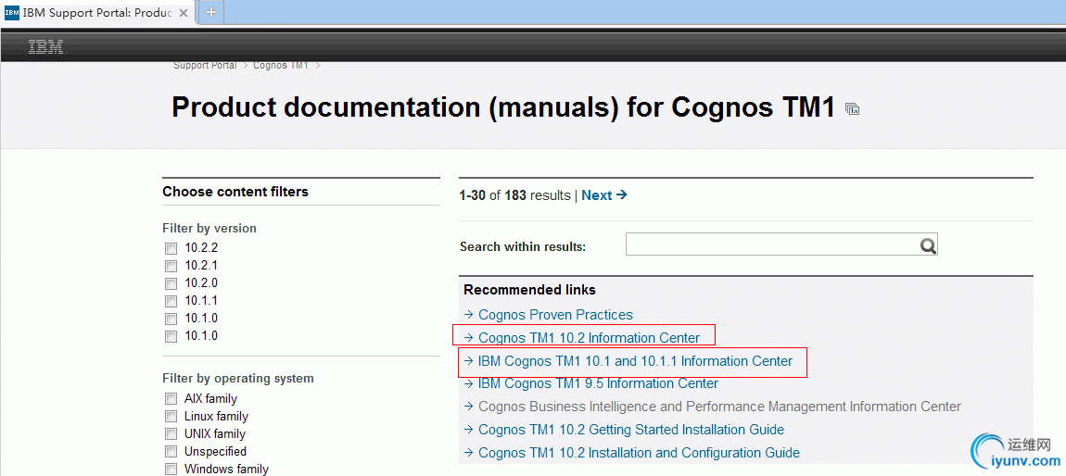The height and width of the screenshot is (476, 1066).
Task: Toggle the AIX family checkbox
Action: tap(171, 399)
